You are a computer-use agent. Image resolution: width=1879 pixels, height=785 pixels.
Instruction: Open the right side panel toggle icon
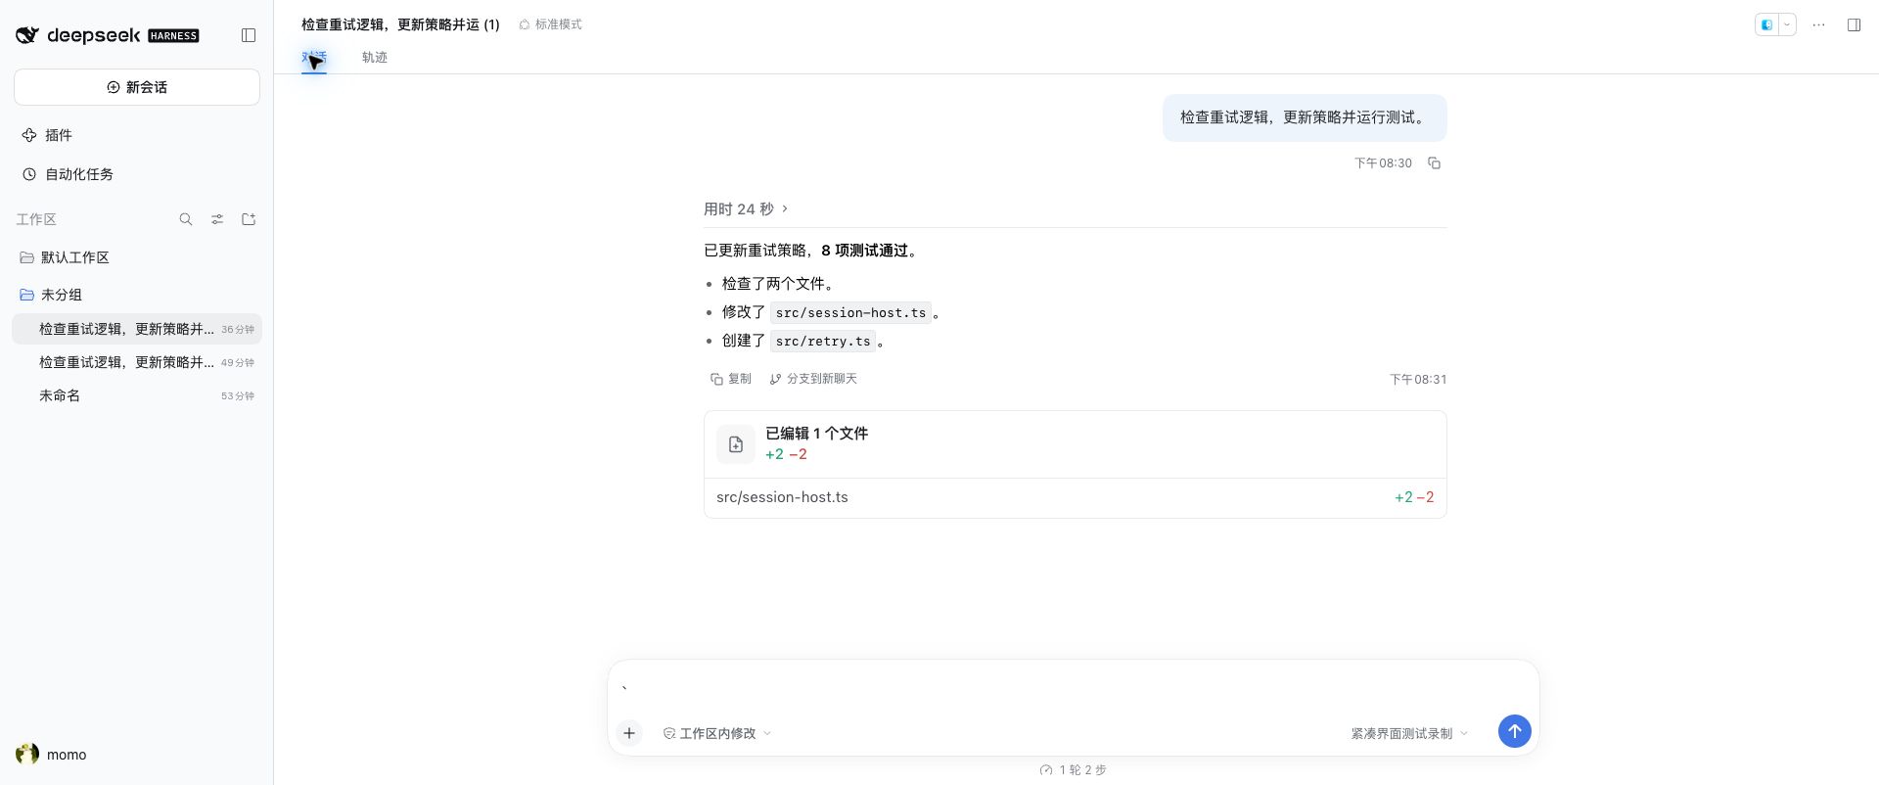tap(1854, 24)
